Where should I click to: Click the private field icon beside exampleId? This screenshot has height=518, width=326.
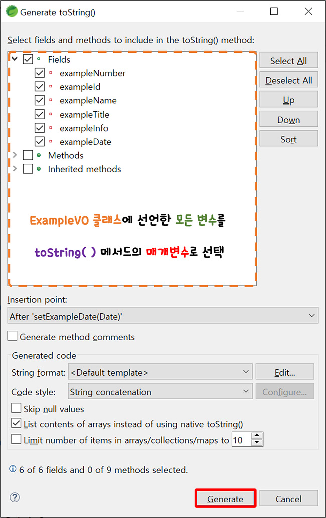coord(51,86)
